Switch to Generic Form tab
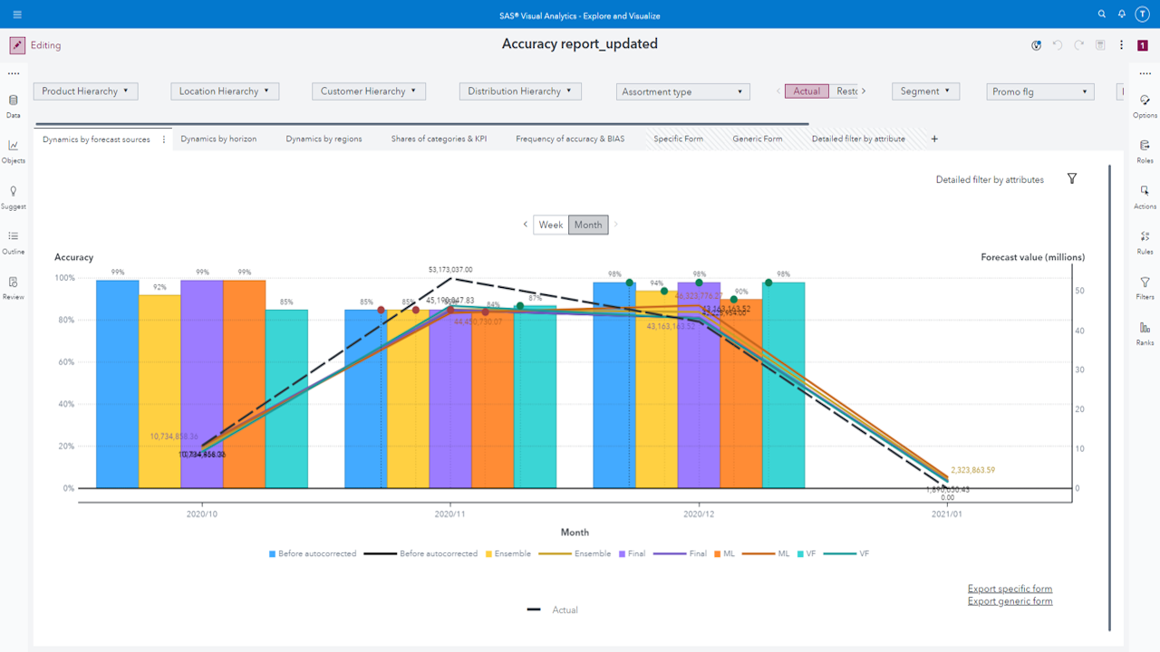This screenshot has height=652, width=1160. [758, 139]
